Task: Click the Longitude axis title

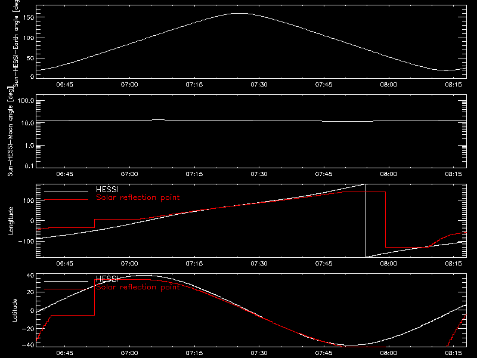Action: (x=11, y=221)
